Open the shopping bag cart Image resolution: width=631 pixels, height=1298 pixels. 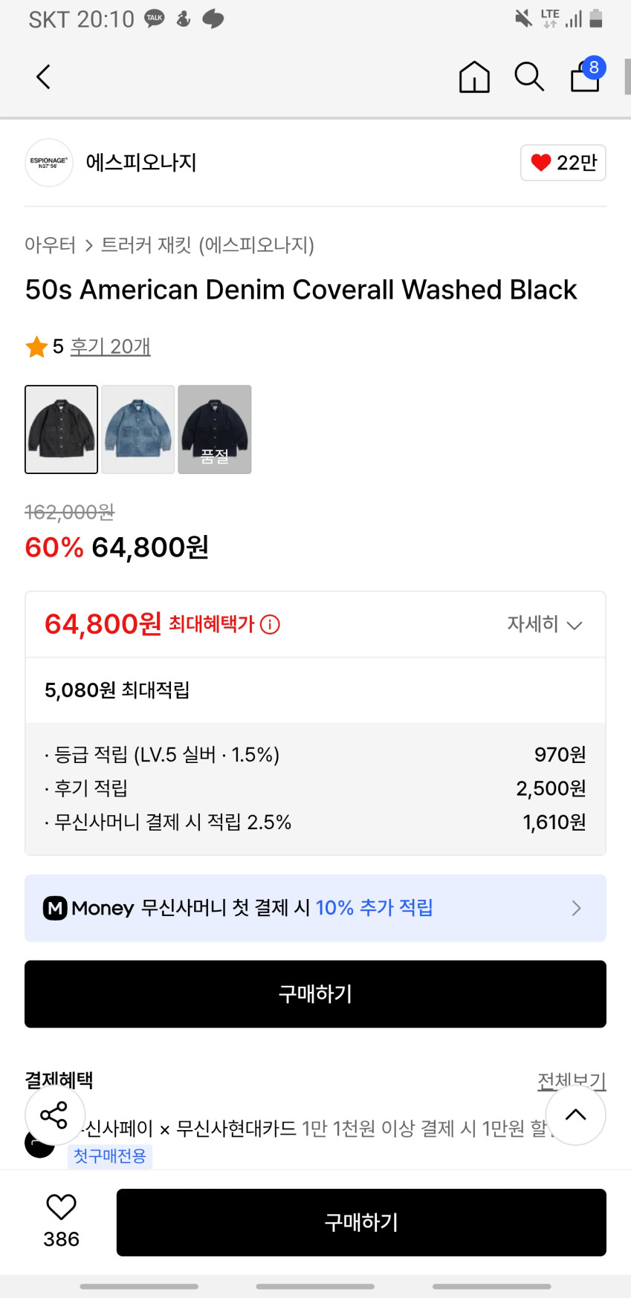coord(586,77)
